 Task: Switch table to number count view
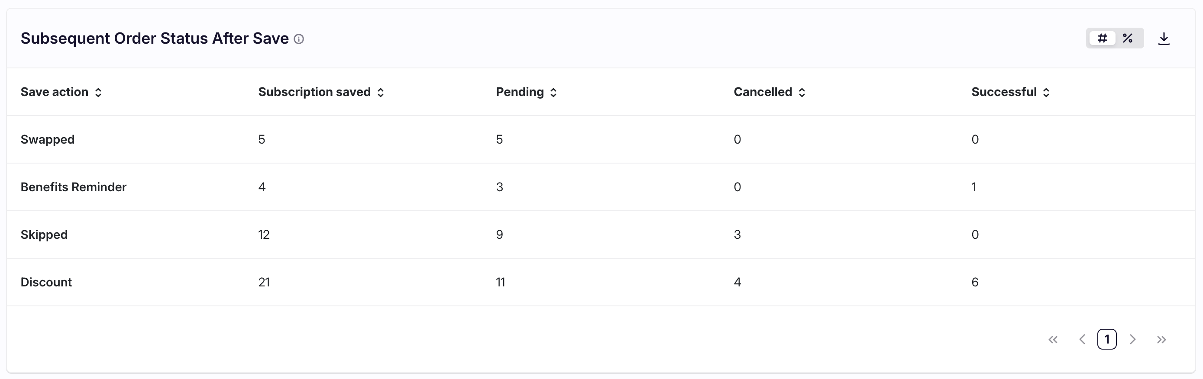(1102, 38)
